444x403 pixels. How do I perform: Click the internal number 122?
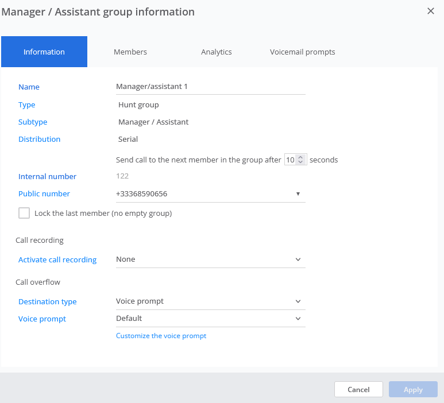[122, 176]
